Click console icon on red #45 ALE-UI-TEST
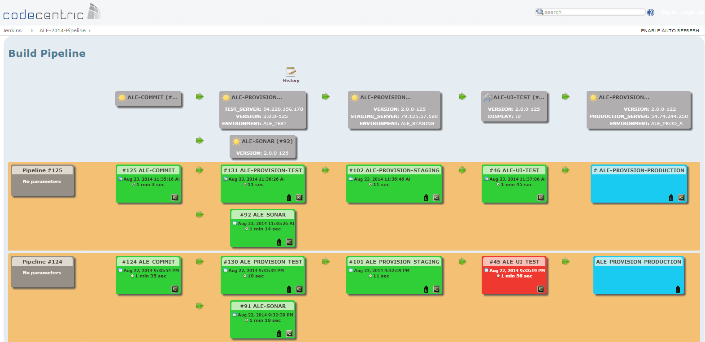The height and width of the screenshot is (342, 705). point(541,289)
